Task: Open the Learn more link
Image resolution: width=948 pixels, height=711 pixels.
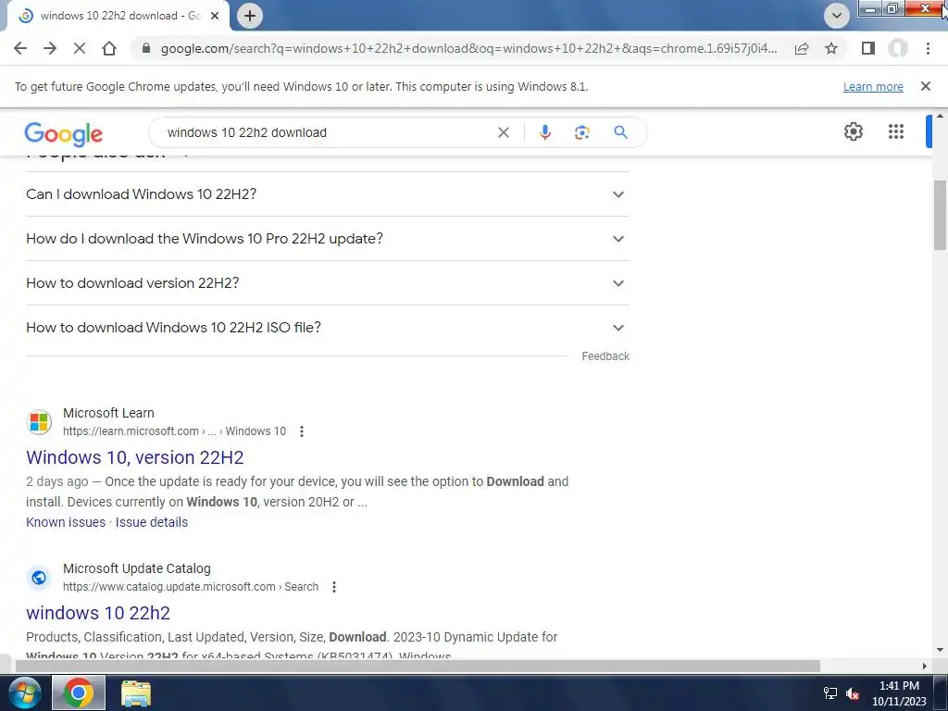Action: click(873, 86)
